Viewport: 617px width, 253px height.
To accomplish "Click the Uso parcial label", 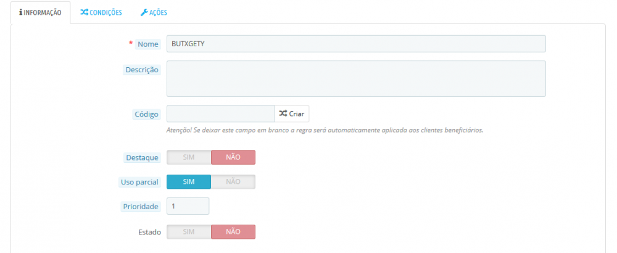I will pos(140,182).
